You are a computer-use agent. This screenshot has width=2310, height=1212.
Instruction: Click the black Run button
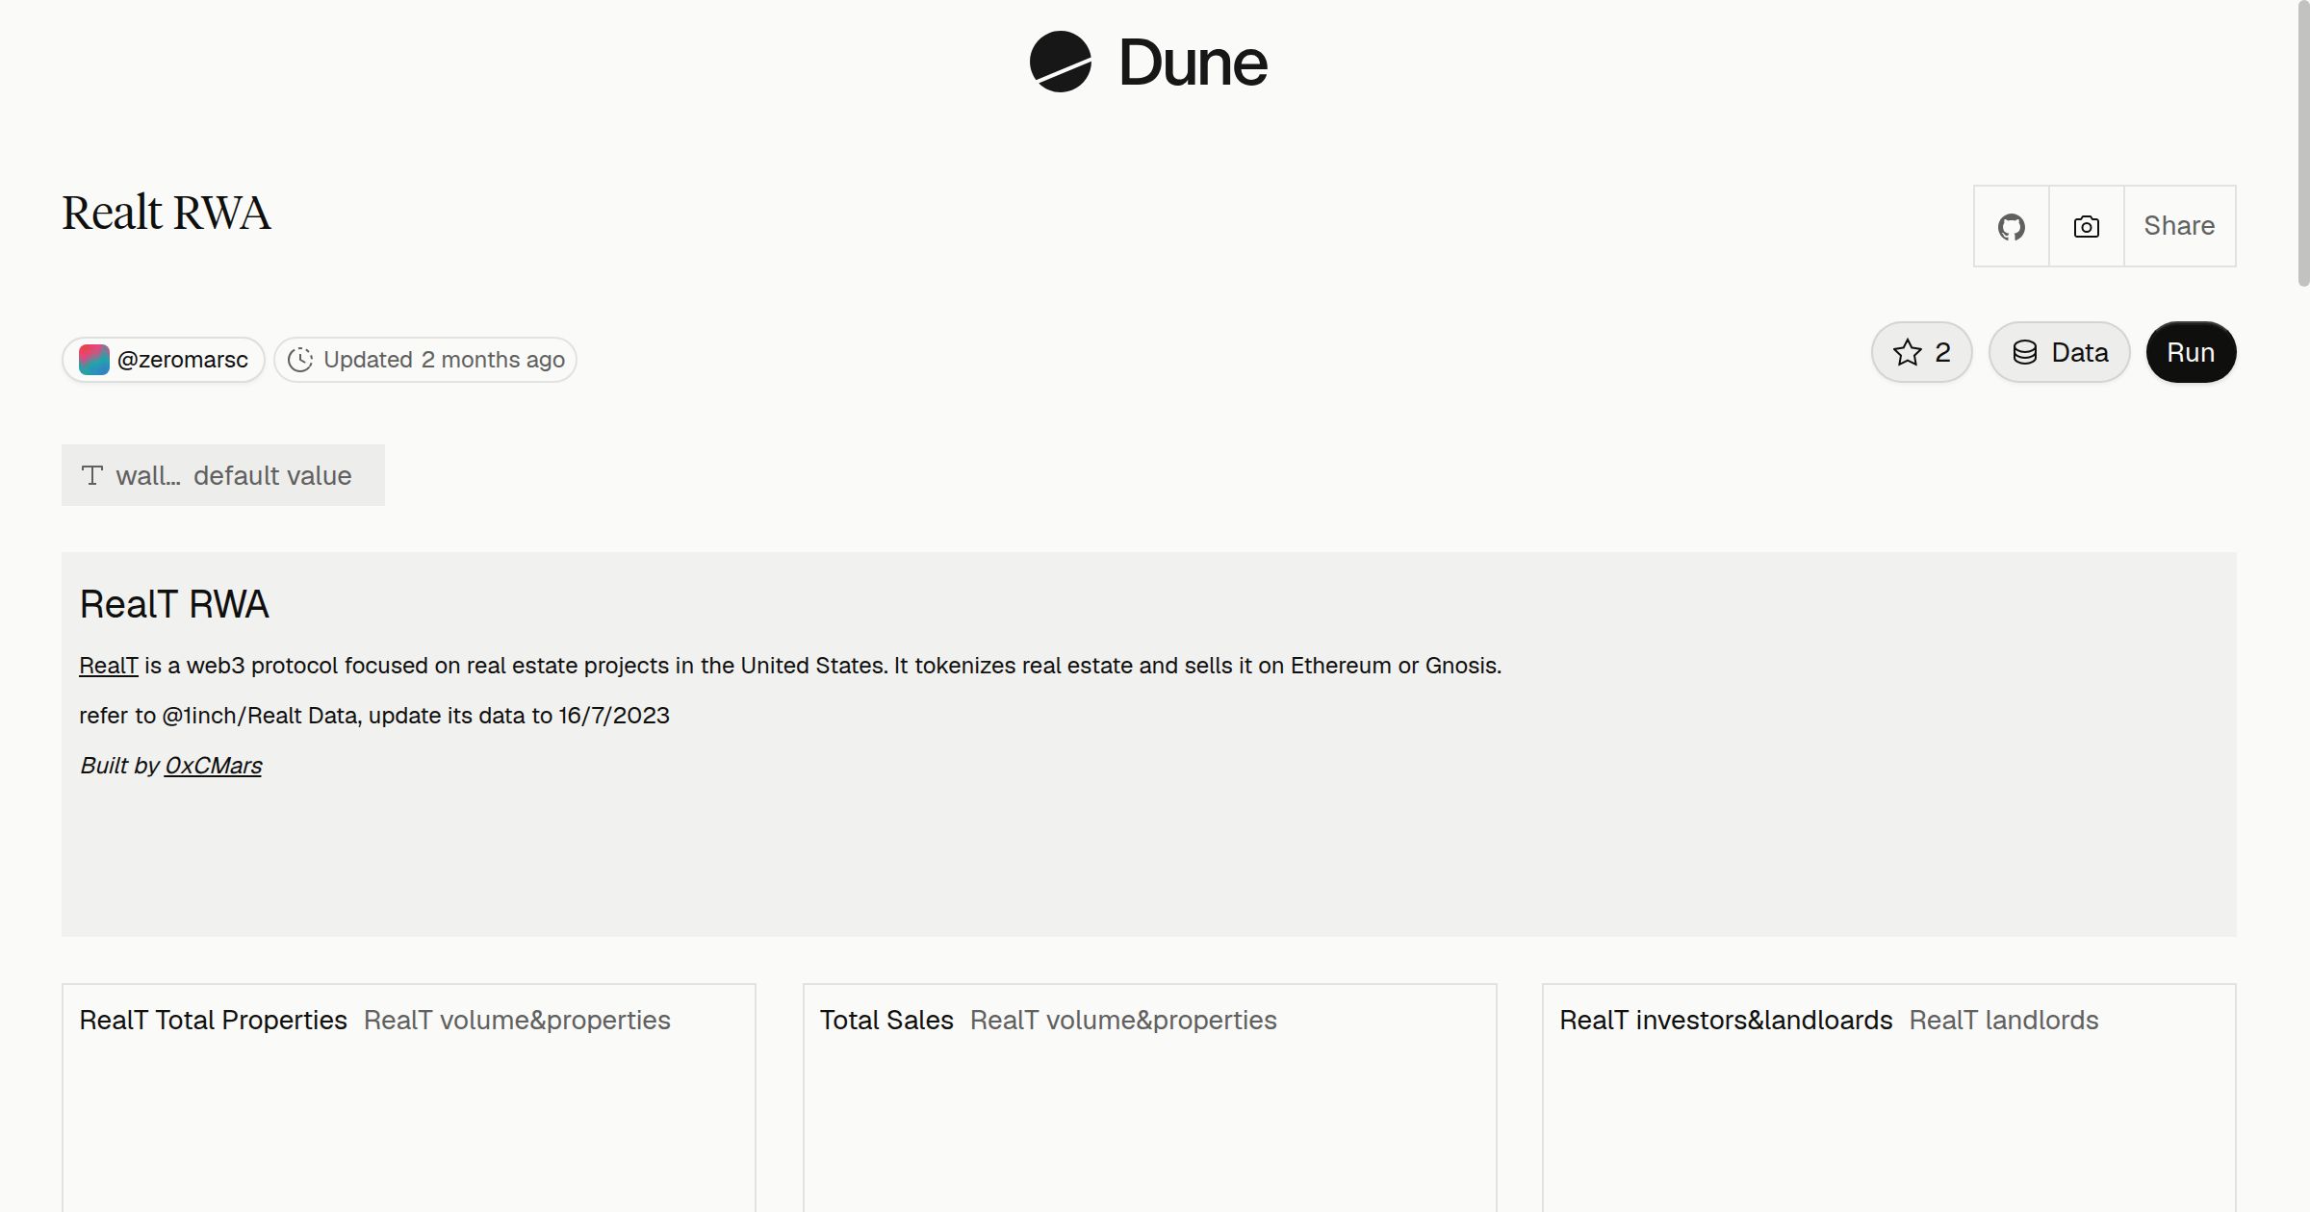coord(2191,352)
